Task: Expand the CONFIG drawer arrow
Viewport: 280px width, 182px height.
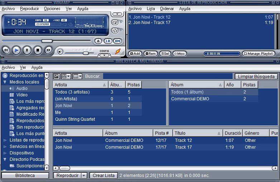Action: coord(104,55)
